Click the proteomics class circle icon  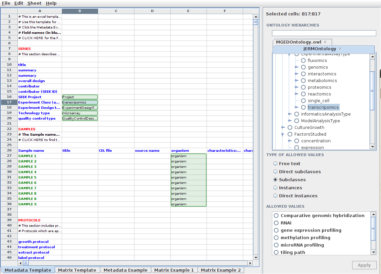(x=303, y=87)
